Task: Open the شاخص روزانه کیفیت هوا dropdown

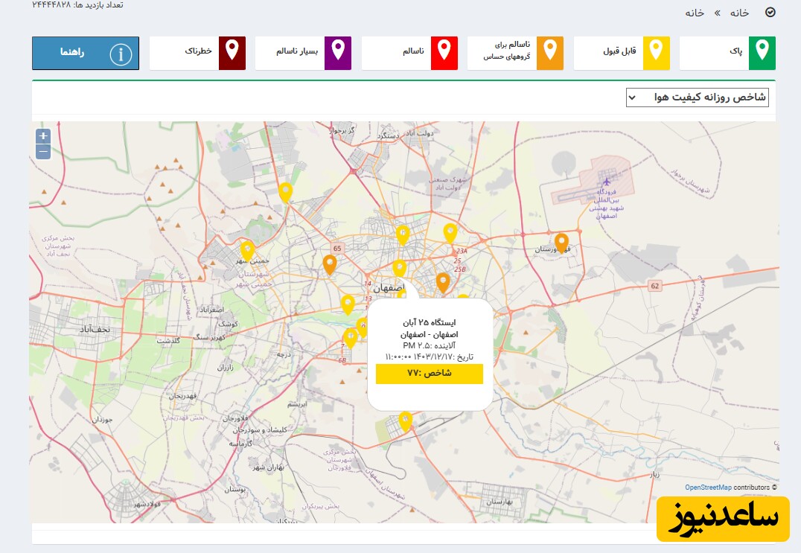Action: [x=697, y=98]
